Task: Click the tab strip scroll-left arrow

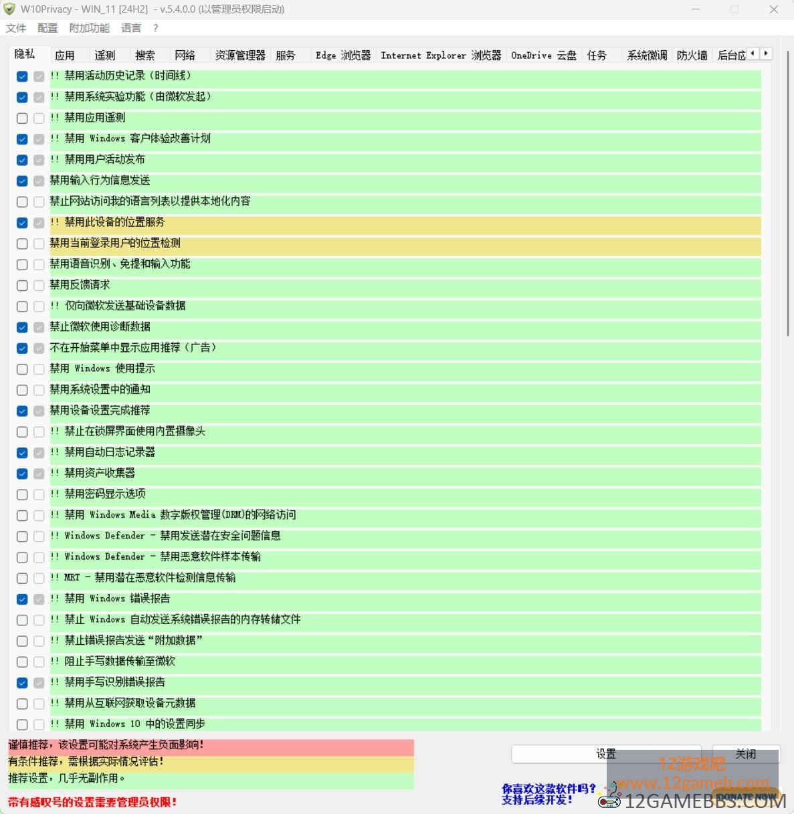Action: click(x=754, y=54)
